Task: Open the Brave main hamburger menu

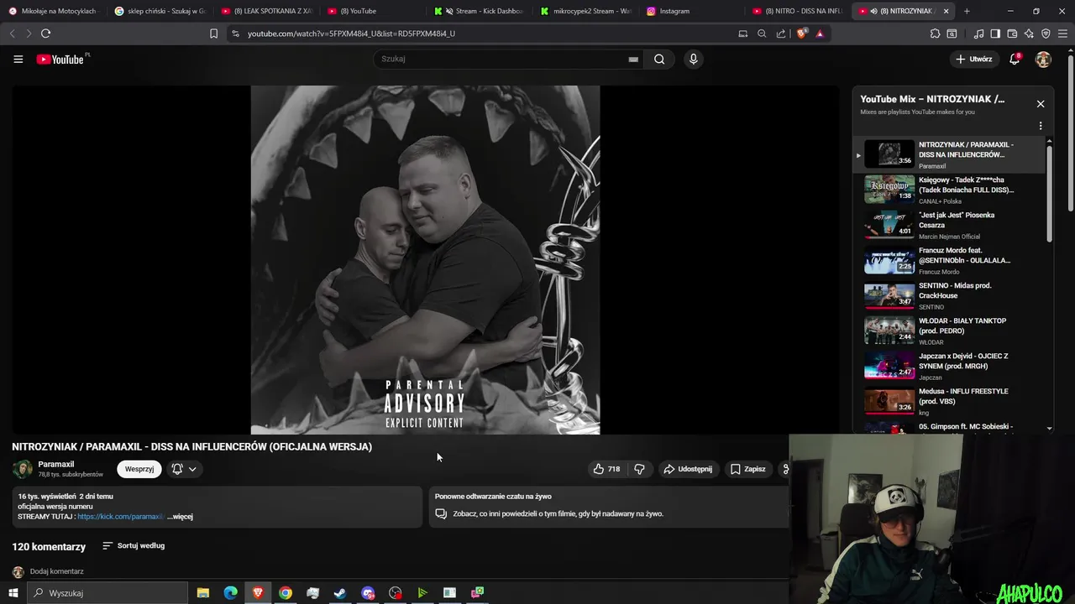Action: tap(1063, 34)
